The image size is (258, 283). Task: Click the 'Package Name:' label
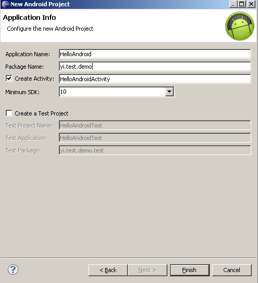[24, 67]
